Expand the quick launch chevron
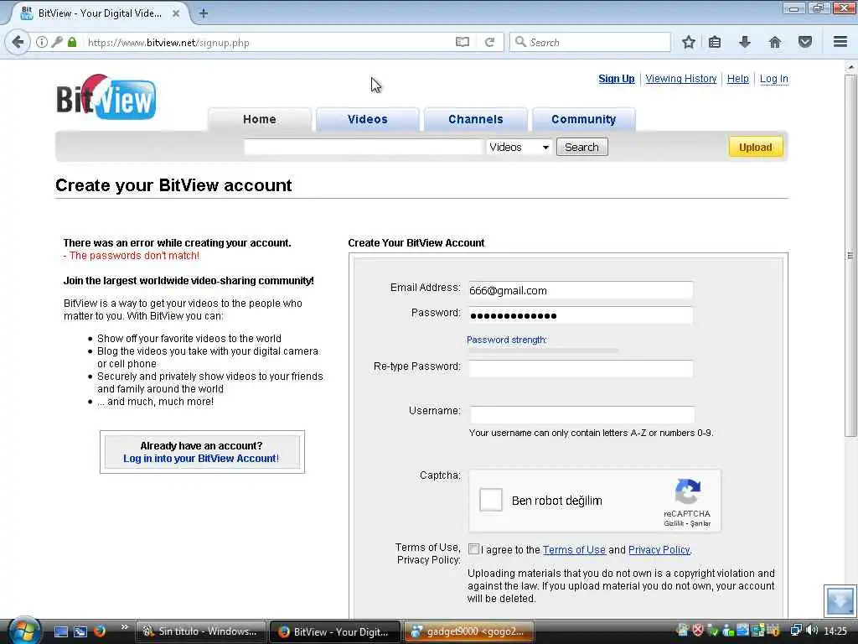The image size is (858, 644). click(125, 627)
